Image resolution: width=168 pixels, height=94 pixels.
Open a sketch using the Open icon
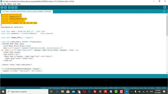click(x=13, y=7)
